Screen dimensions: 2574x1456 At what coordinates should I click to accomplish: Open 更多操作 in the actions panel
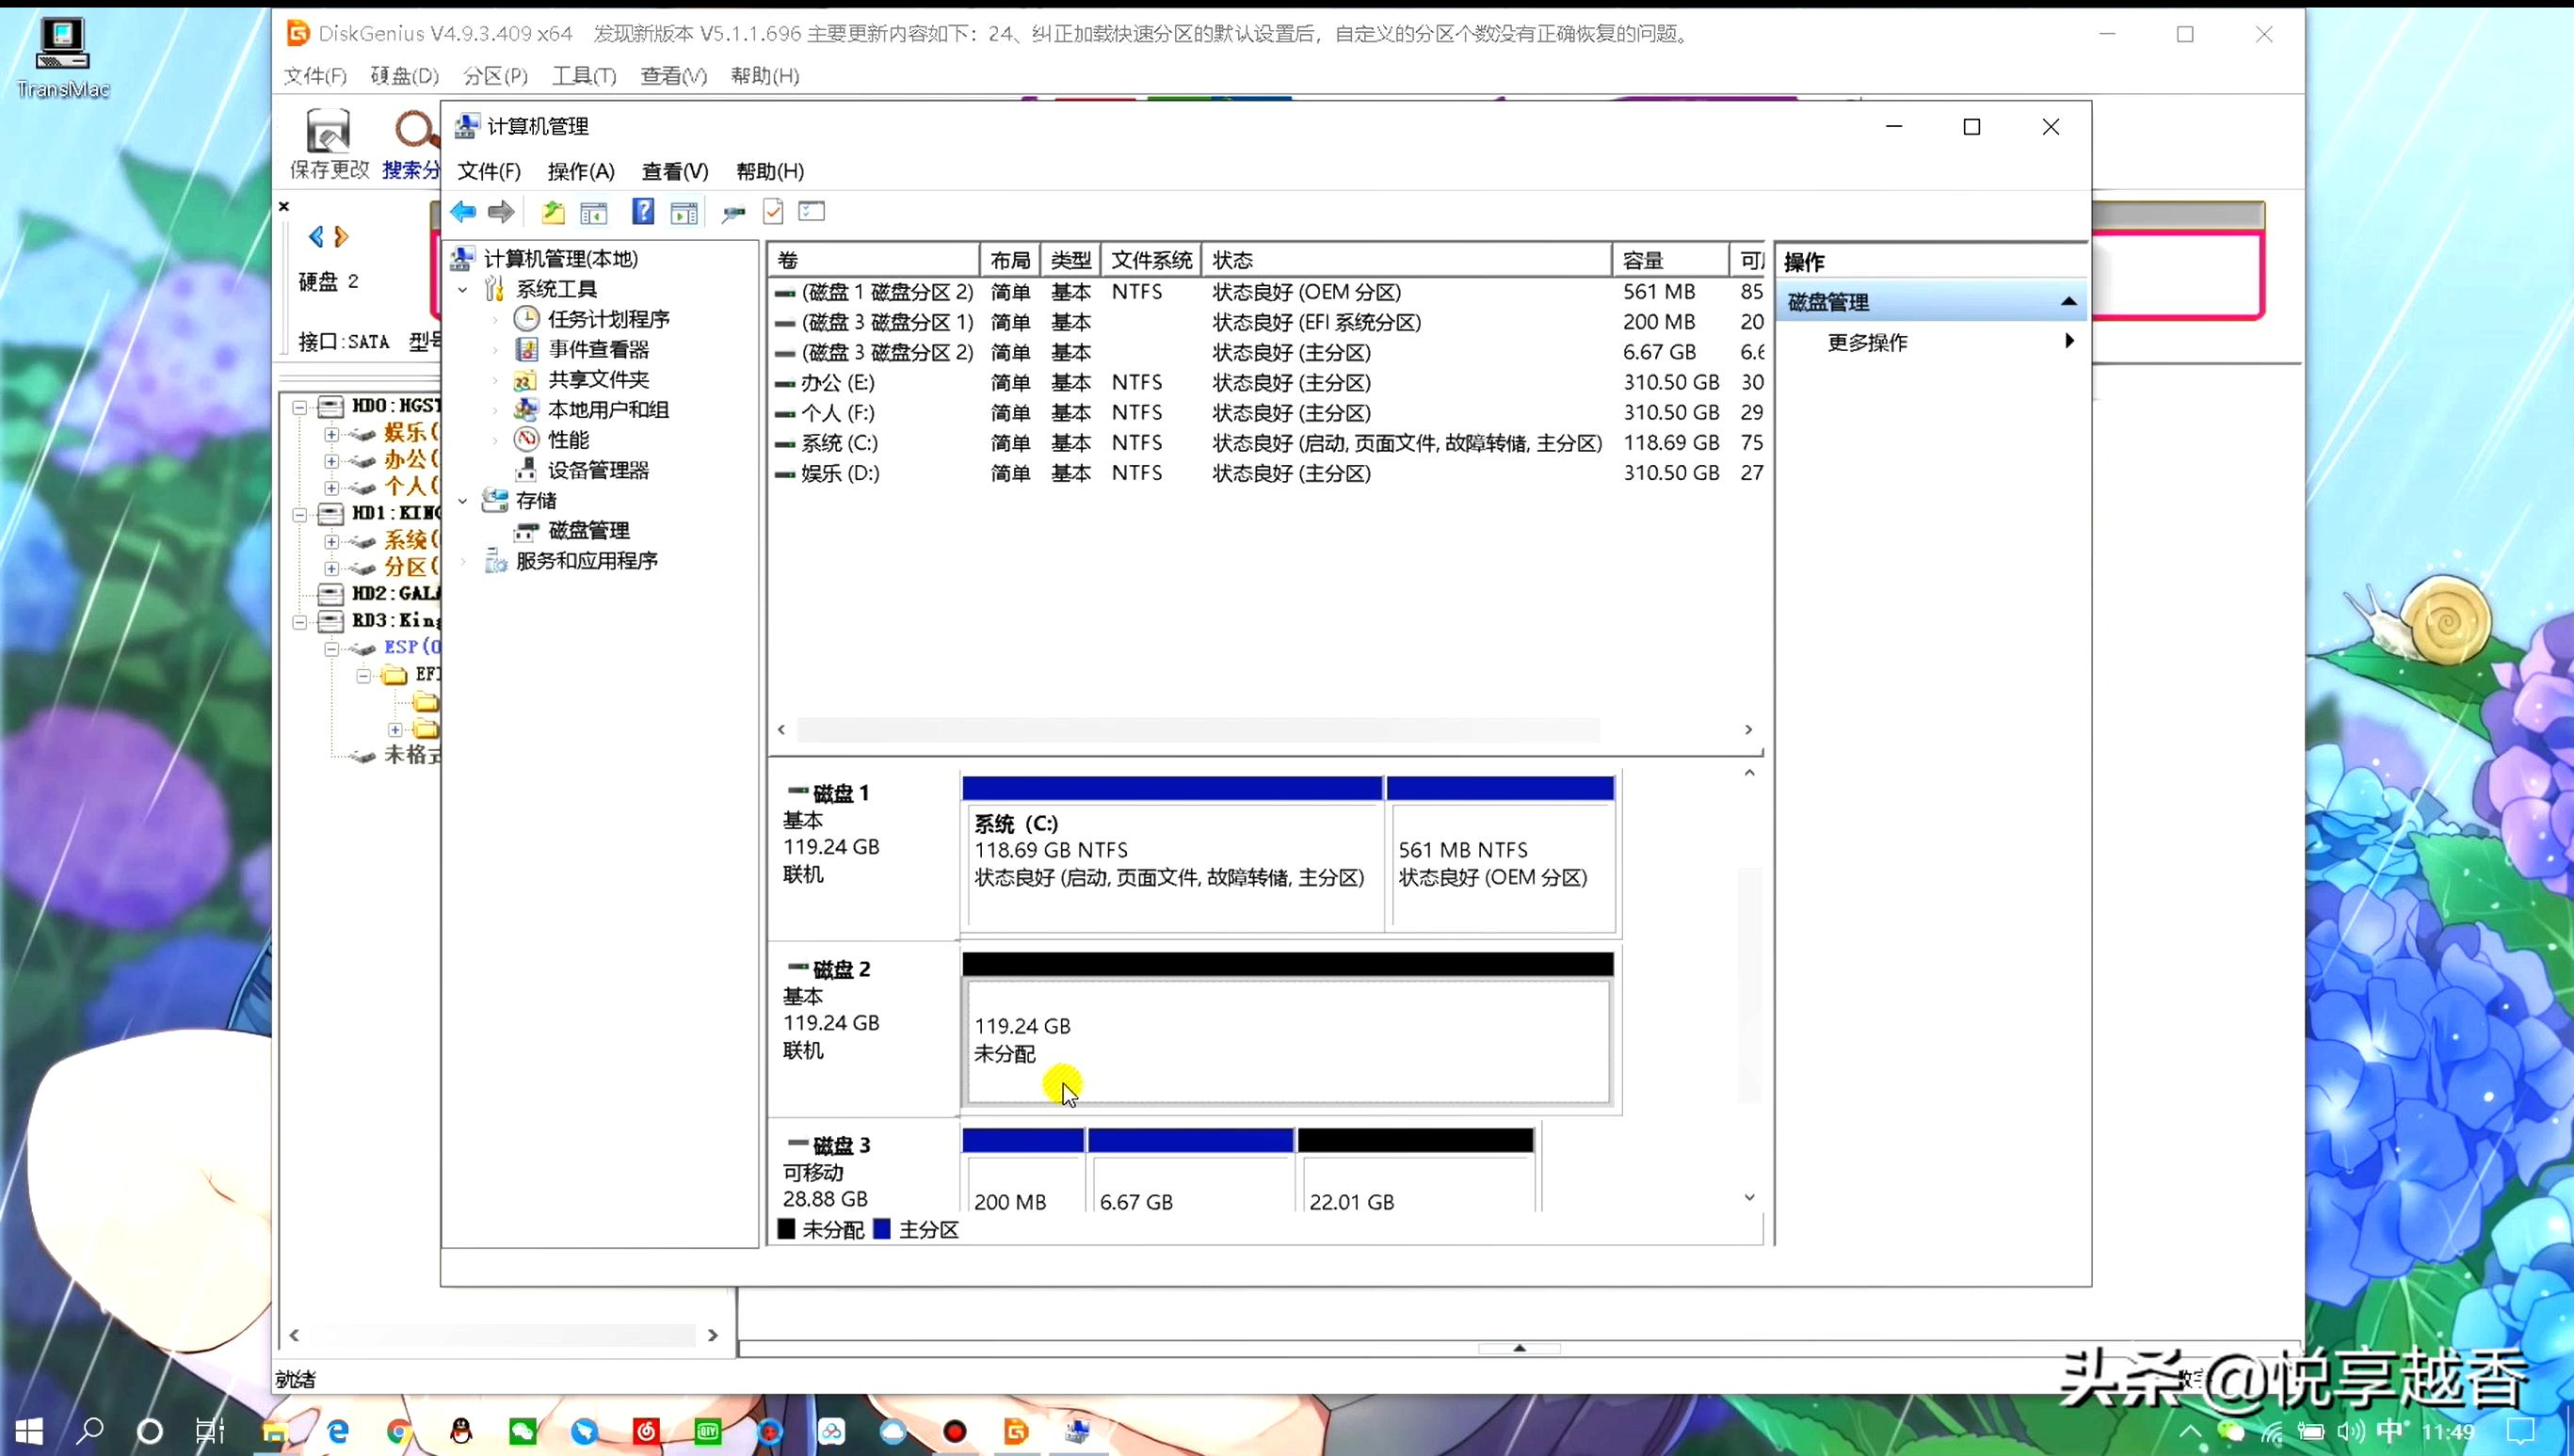[x=1866, y=342]
